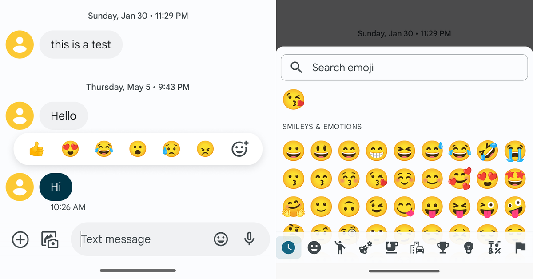This screenshot has height=279, width=533.
Task: Open the gallery camera attachment icon
Action: coord(50,239)
